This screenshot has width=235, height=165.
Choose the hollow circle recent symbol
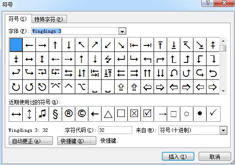(x=186, y=114)
